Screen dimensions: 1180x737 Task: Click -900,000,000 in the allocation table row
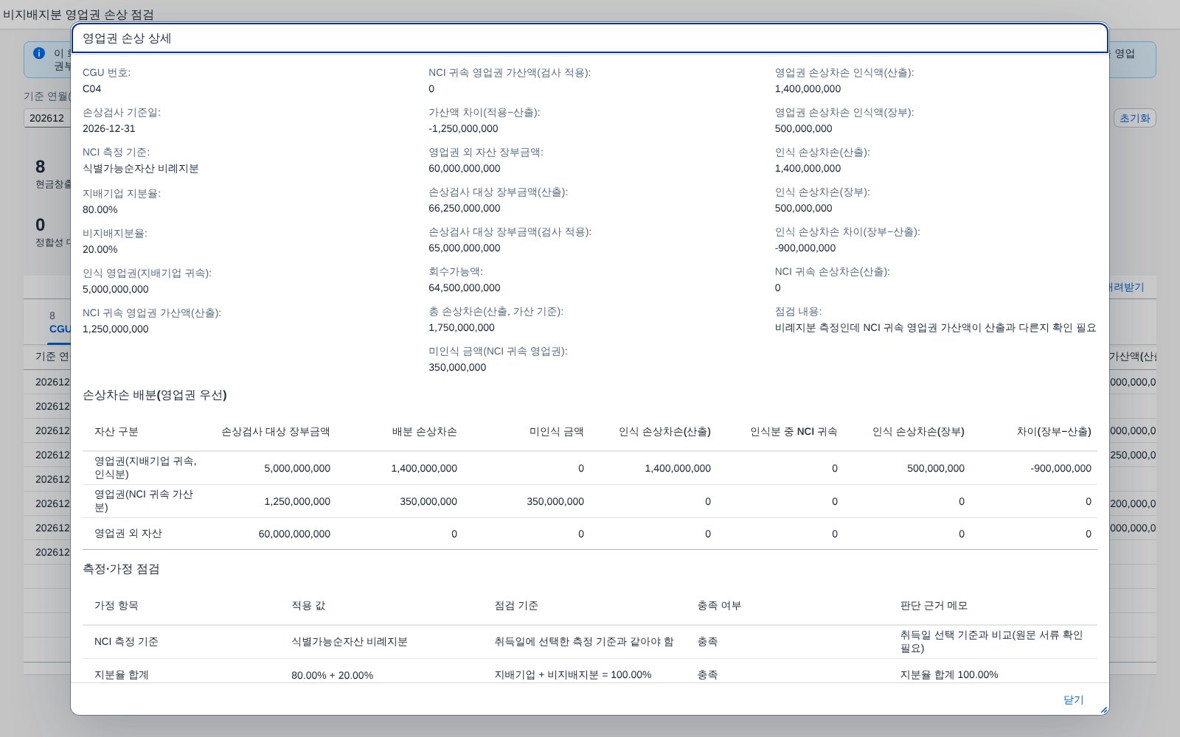pyautogui.click(x=1061, y=468)
